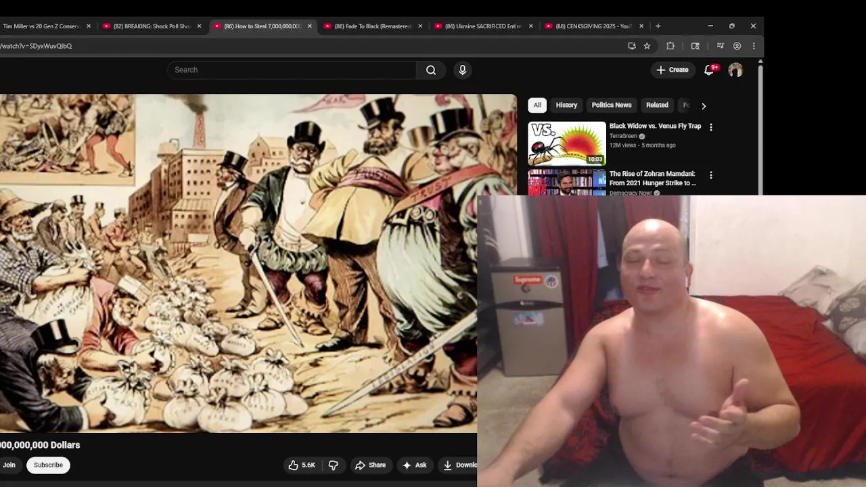Screen dimensions: 866x487
Task: Click the search magnifier button
Action: coord(431,70)
